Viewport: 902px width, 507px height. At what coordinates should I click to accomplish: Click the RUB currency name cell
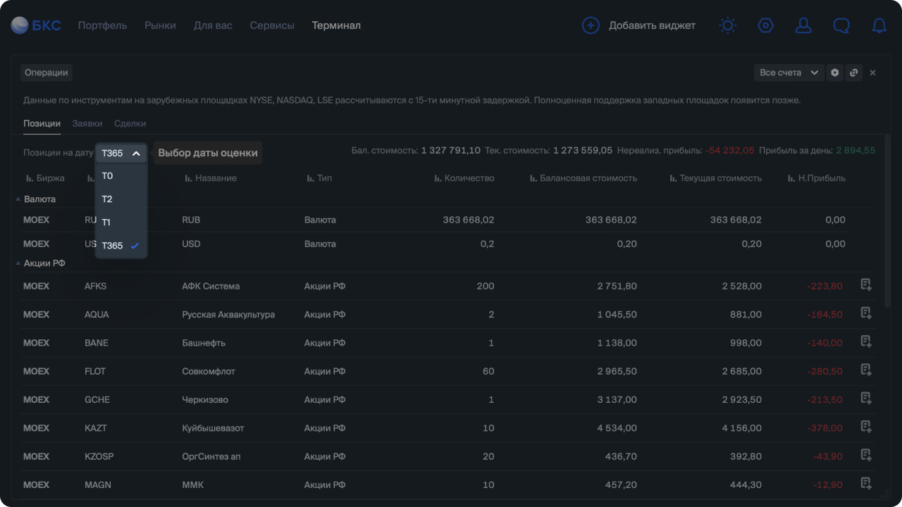tap(191, 220)
